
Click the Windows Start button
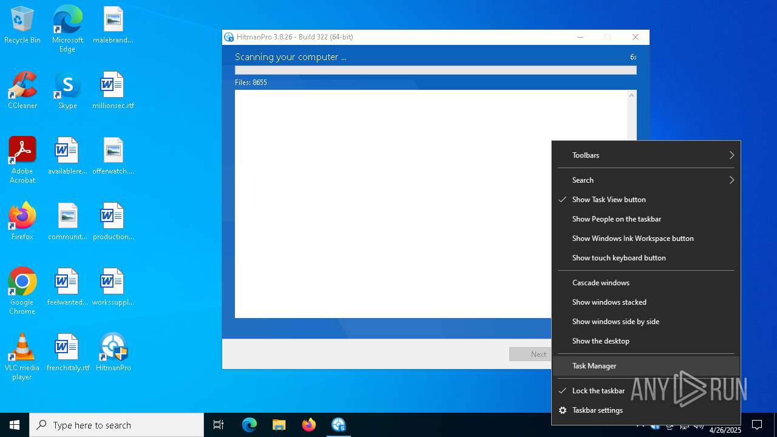(15, 425)
